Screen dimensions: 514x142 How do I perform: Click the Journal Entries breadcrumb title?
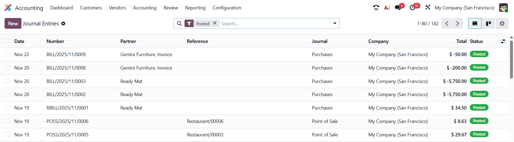(41, 24)
